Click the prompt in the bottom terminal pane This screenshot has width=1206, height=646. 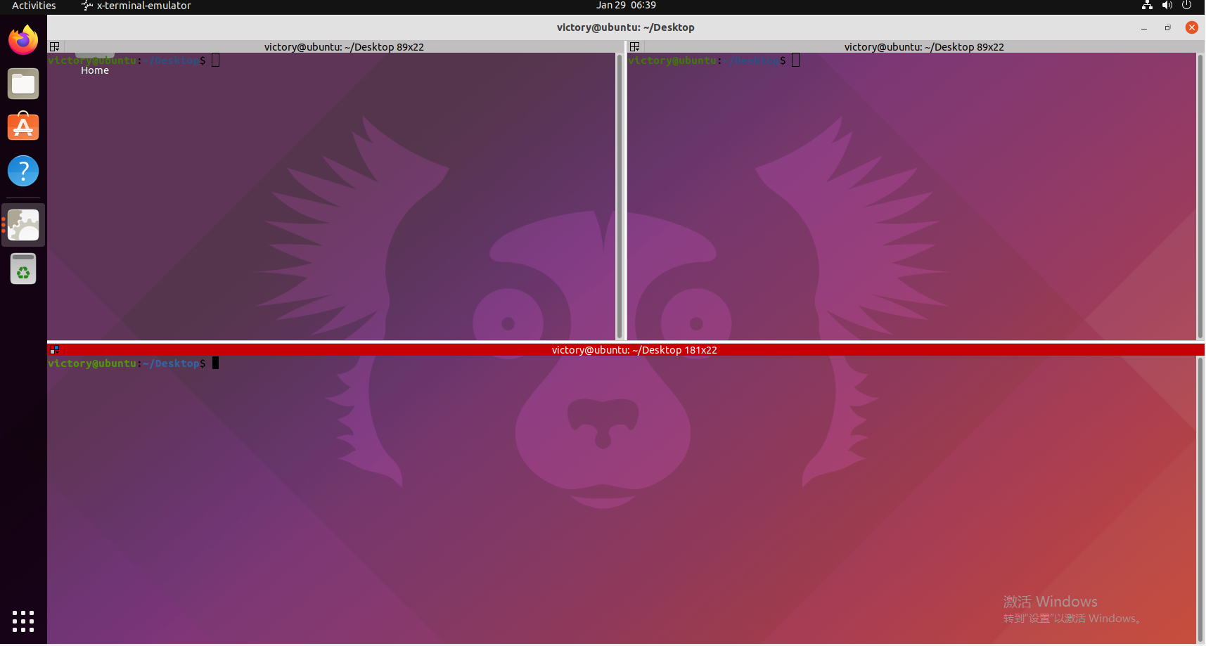point(127,363)
